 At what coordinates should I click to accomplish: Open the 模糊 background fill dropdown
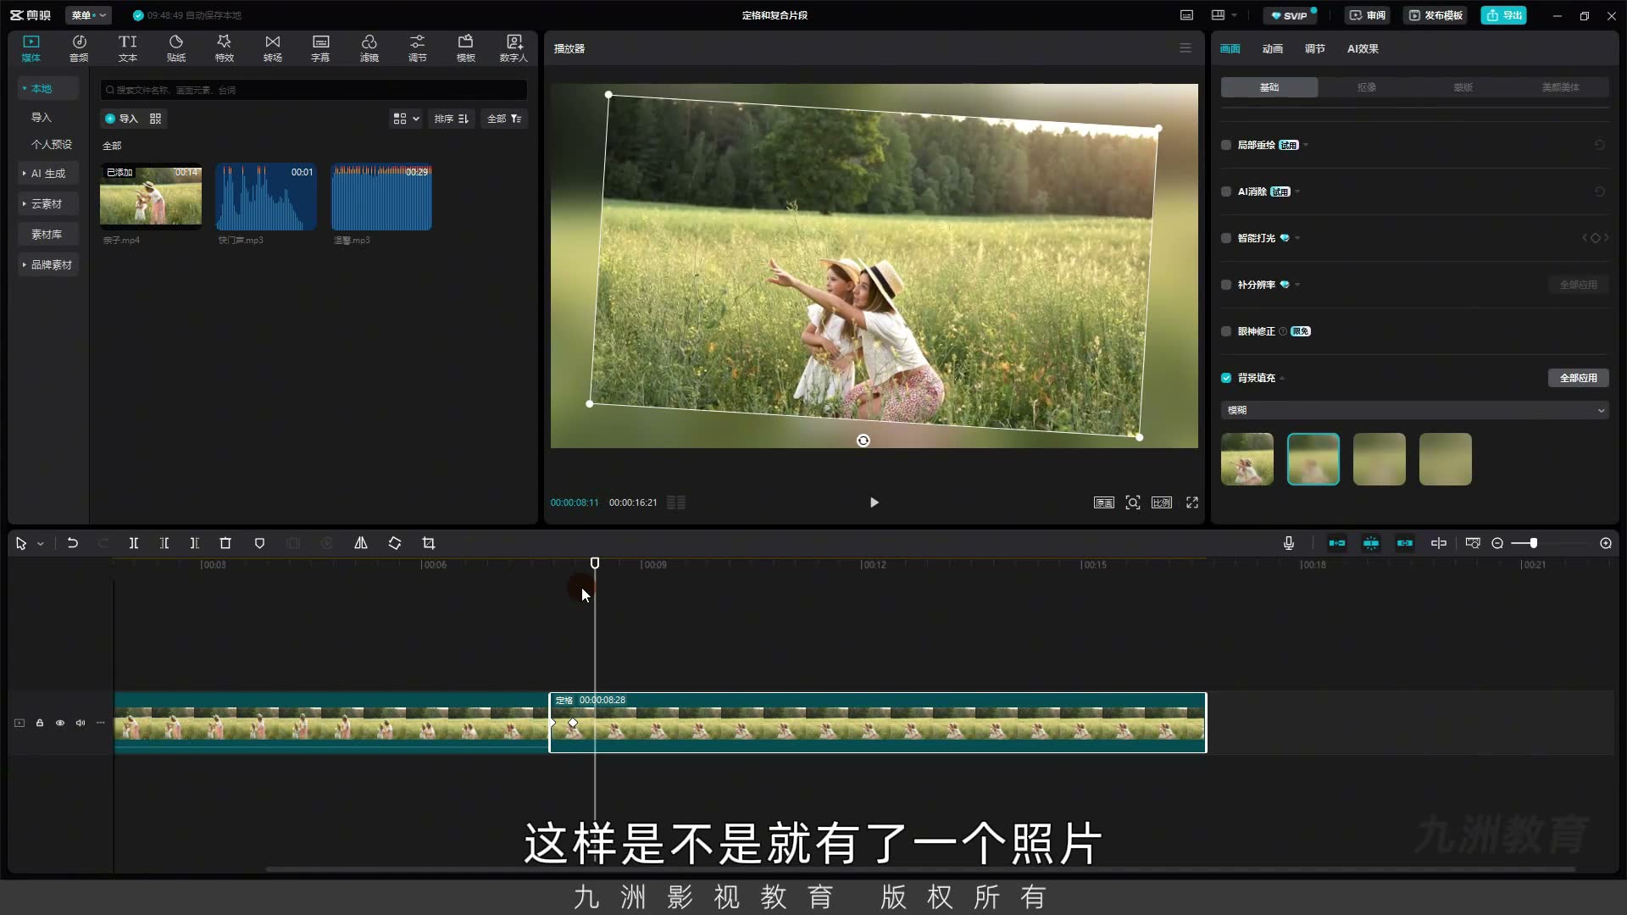coord(1414,410)
